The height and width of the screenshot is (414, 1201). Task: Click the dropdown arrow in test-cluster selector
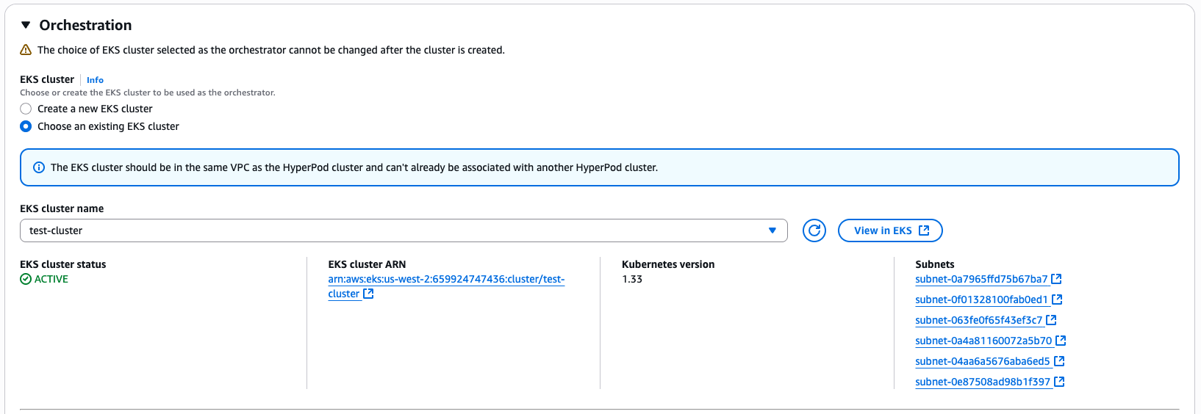coord(772,230)
